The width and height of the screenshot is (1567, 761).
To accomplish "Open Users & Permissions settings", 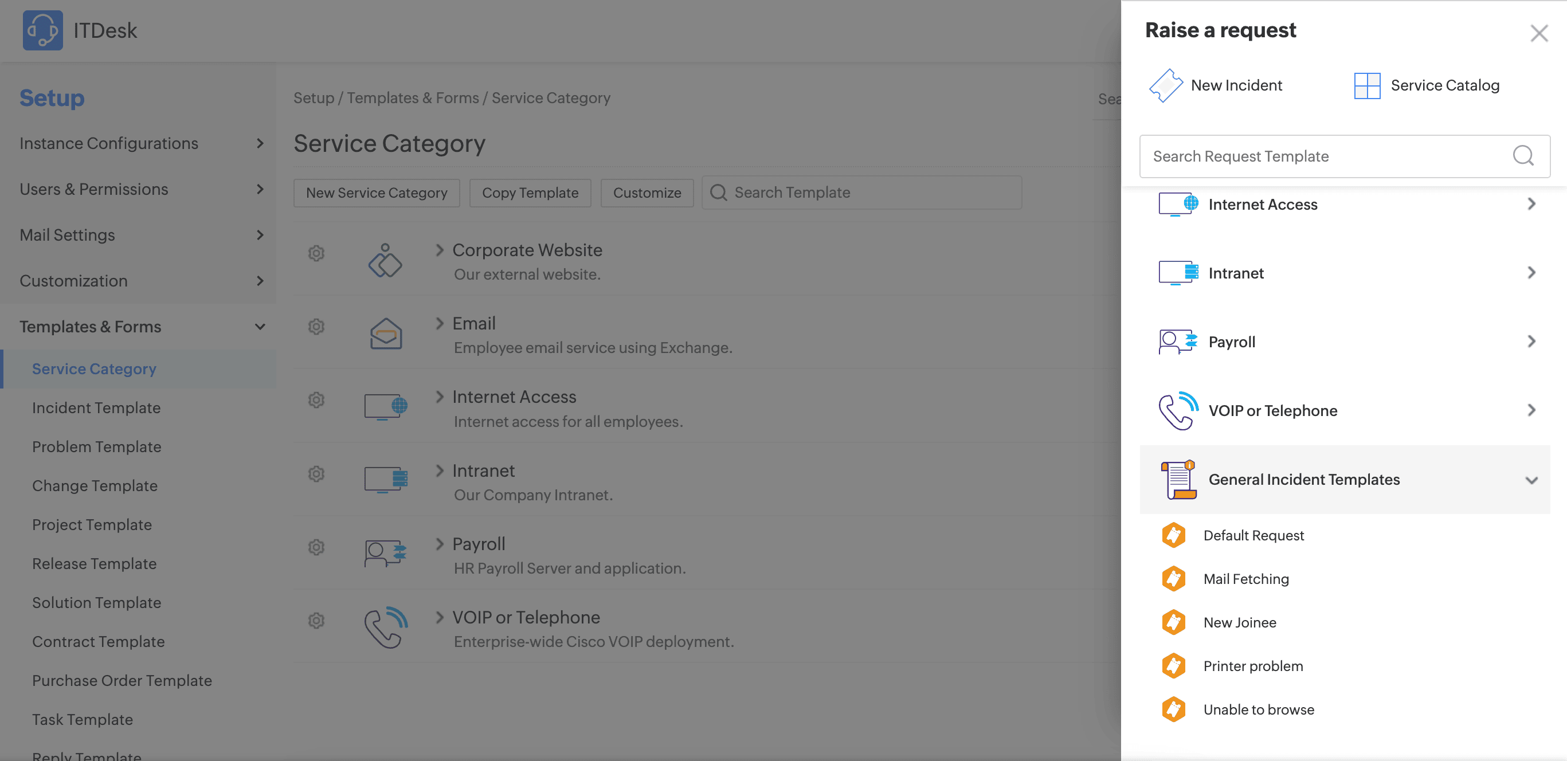I will pos(95,189).
